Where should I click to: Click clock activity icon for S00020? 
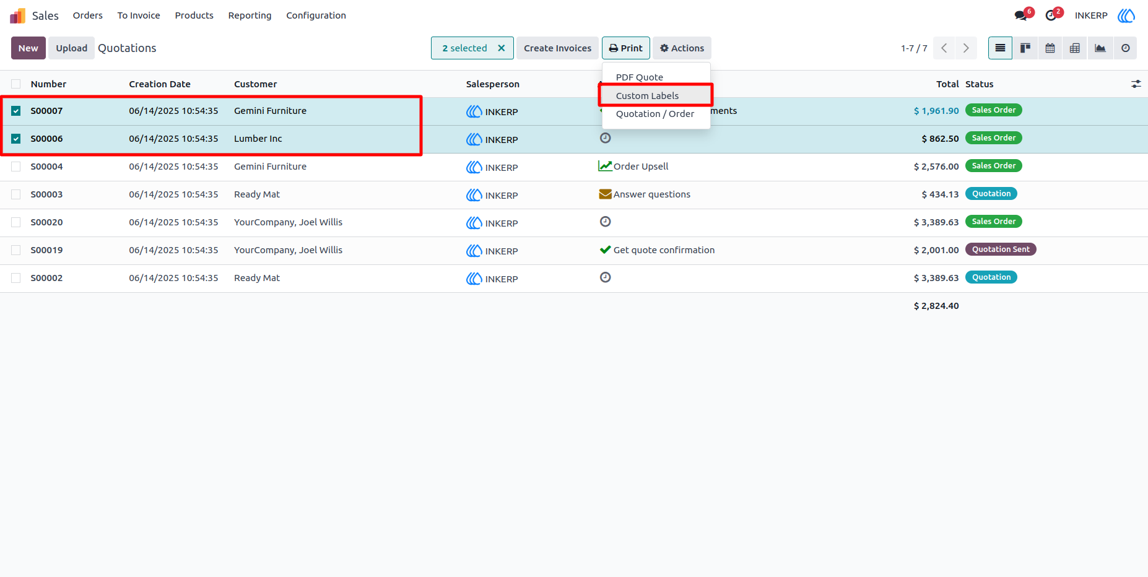coord(606,222)
